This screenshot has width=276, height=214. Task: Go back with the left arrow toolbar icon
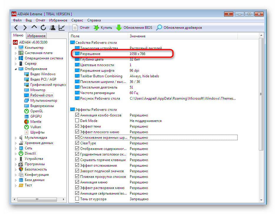16,28
